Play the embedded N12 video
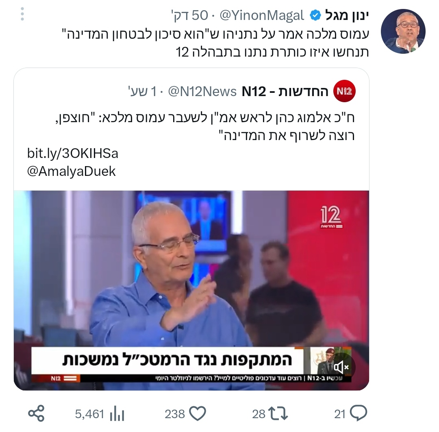Image resolution: width=439 pixels, height=432 pixels. click(x=191, y=290)
